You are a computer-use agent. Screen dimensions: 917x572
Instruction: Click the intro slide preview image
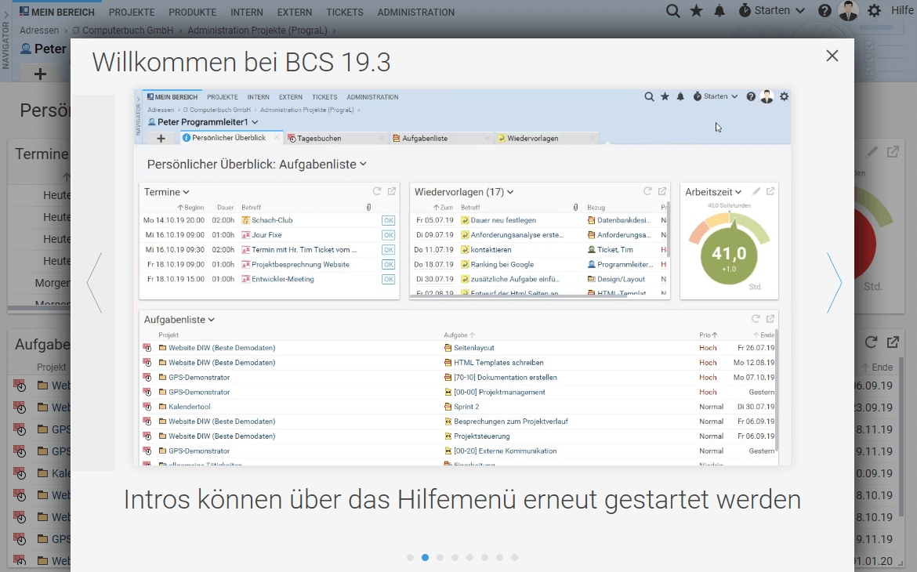[x=462, y=278]
